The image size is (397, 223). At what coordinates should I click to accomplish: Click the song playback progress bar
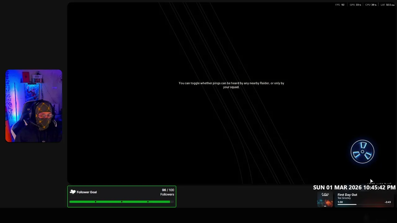click(364, 204)
